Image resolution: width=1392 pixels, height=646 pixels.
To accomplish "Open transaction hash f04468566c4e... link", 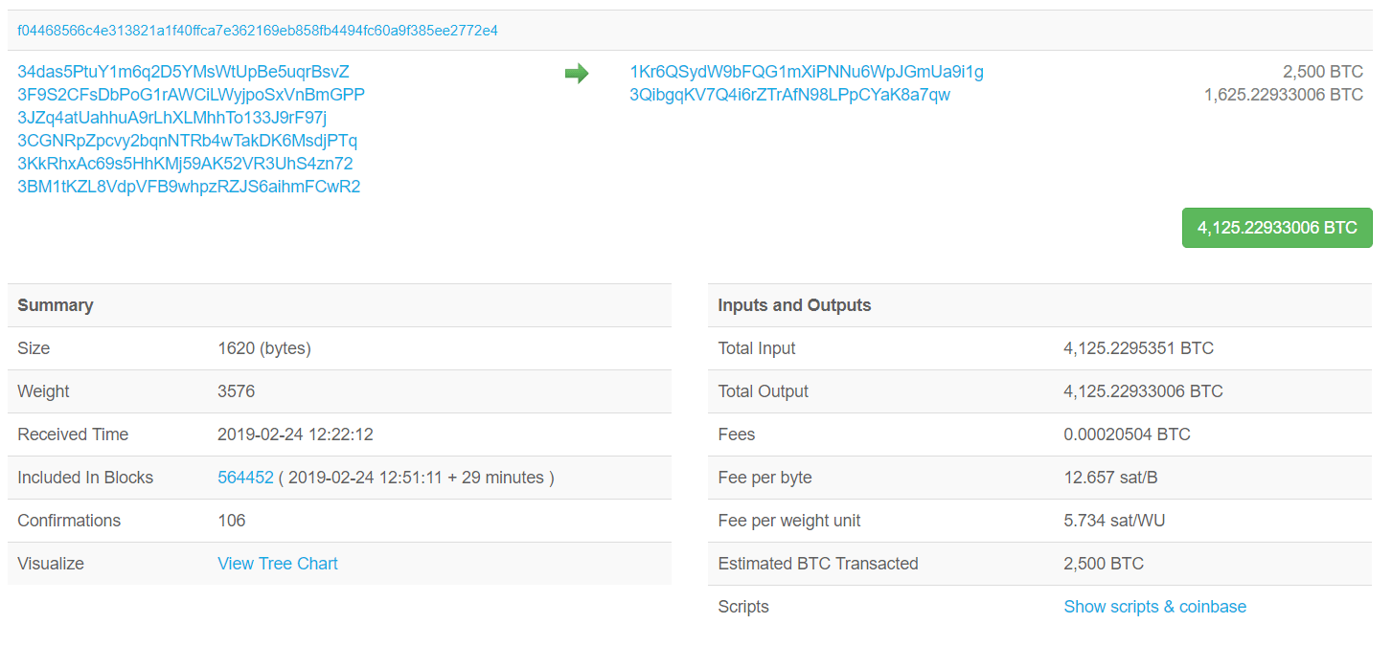I will [x=258, y=31].
